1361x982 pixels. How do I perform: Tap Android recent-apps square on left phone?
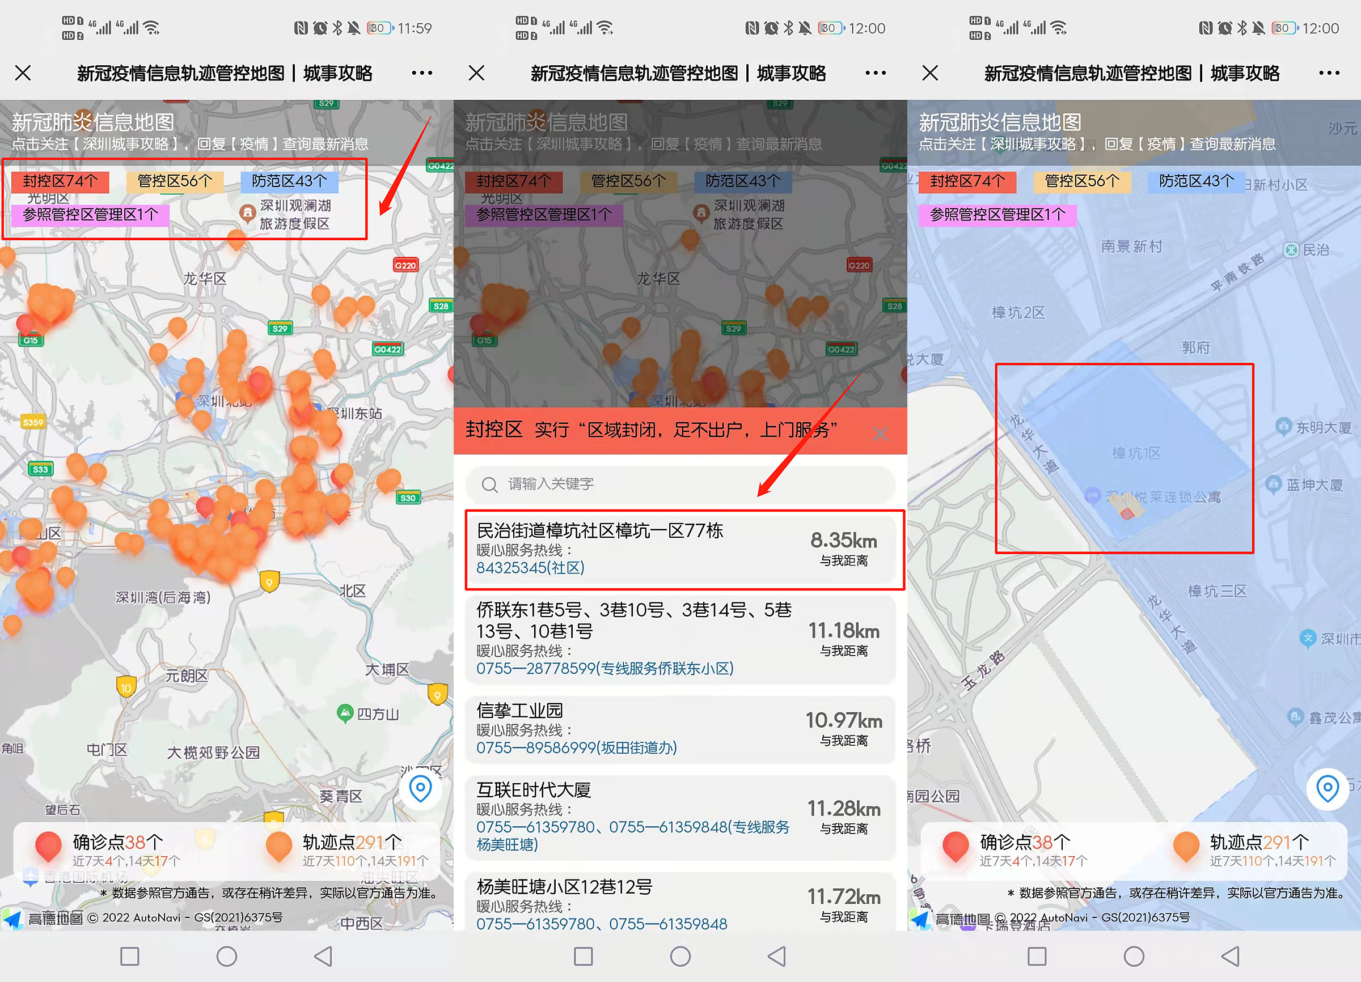tap(130, 957)
